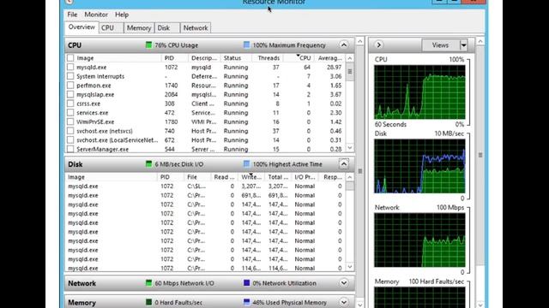Check the System Interrupts checkbox

70,76
